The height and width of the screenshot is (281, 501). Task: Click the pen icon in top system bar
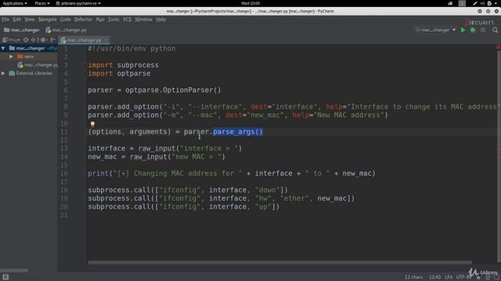(x=475, y=3)
